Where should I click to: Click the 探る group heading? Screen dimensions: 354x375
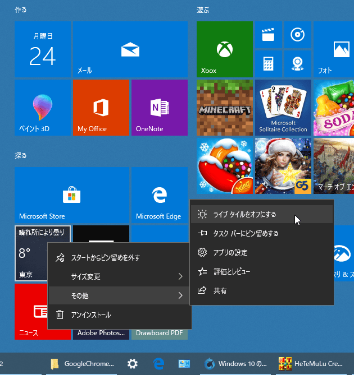(x=21, y=155)
